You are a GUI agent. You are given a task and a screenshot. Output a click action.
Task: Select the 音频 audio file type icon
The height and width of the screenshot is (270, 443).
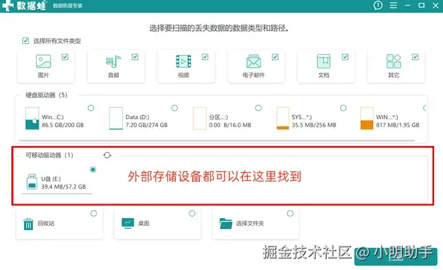113,61
